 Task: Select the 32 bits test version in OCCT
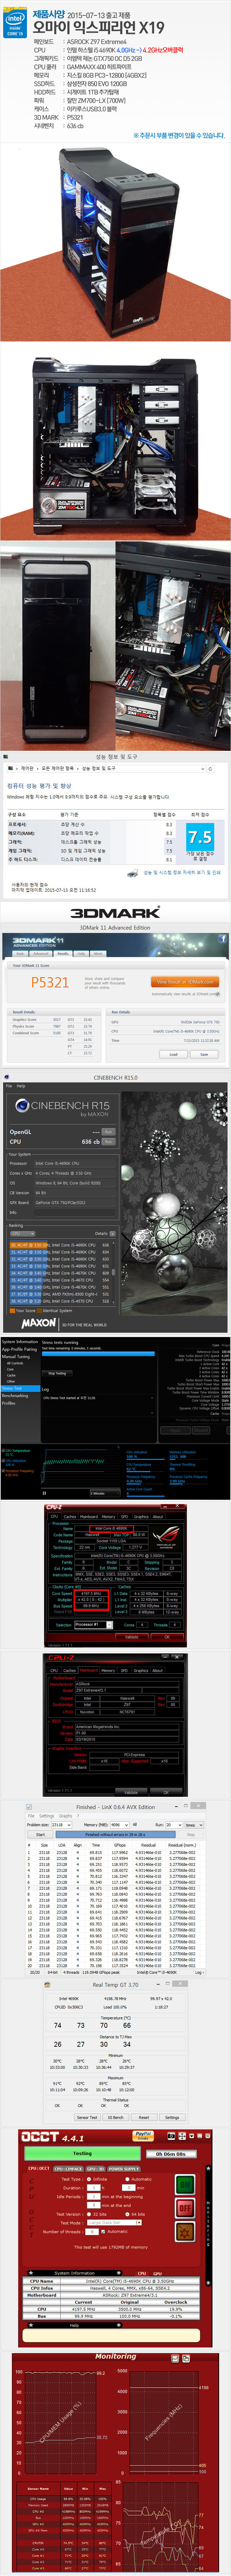click(x=89, y=2214)
